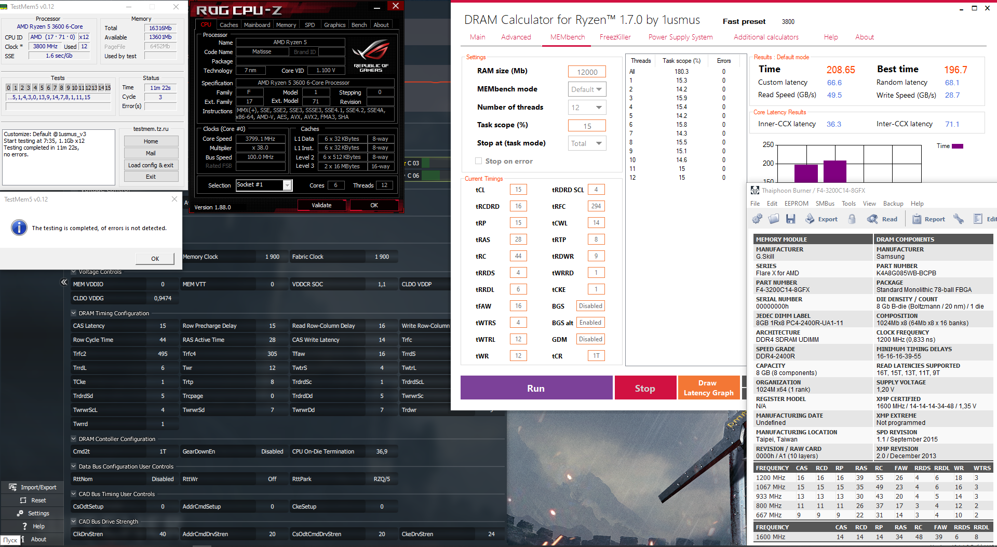Open the Stop at (task mode) dropdown

tap(587, 143)
